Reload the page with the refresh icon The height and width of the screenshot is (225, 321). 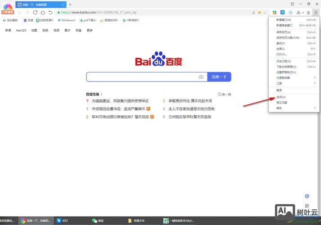(x=35, y=13)
